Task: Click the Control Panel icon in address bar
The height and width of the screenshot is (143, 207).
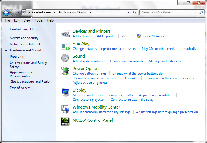Action: coord(24,12)
